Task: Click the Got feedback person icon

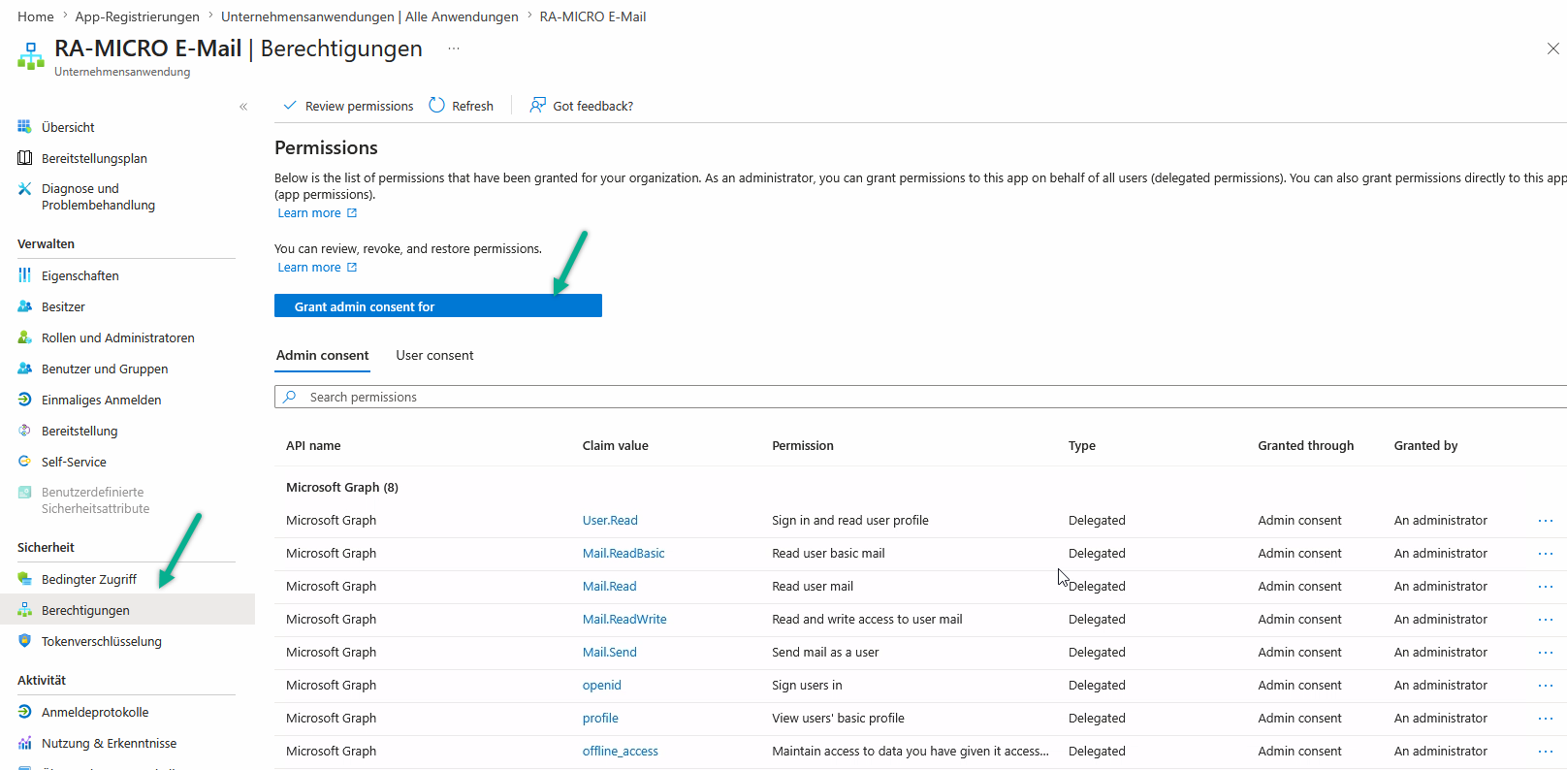Action: [537, 105]
